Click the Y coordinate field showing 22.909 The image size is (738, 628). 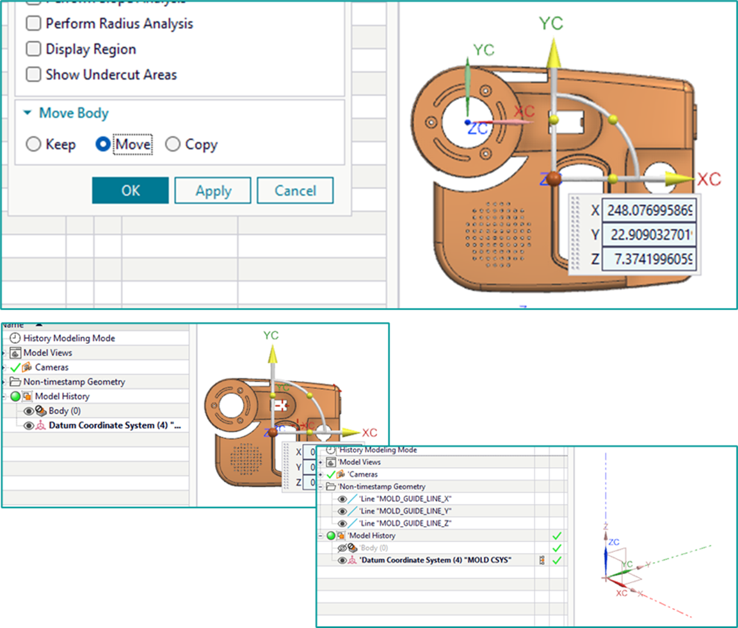pyautogui.click(x=648, y=235)
